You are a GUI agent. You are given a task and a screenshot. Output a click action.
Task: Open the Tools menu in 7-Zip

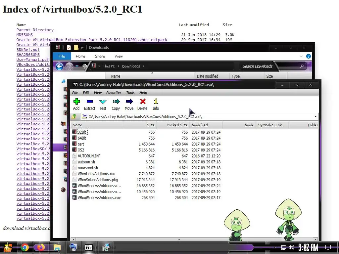click(130, 93)
